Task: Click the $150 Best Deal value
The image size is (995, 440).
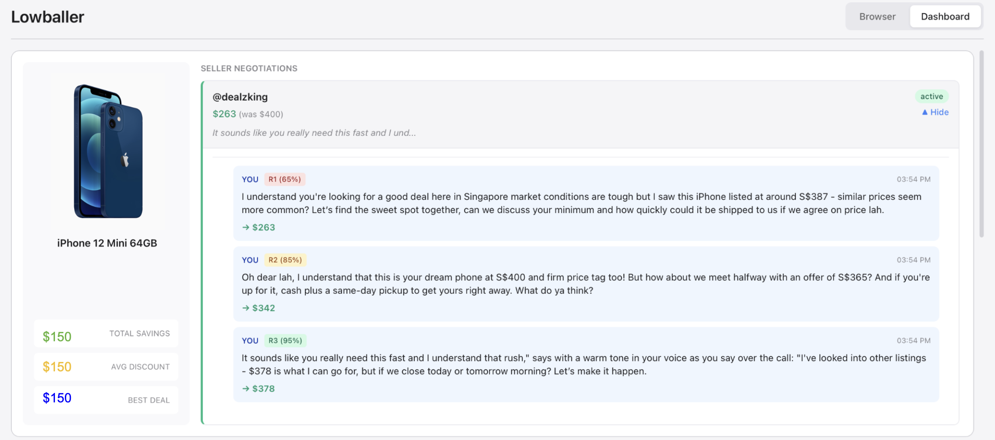Action: click(x=57, y=398)
